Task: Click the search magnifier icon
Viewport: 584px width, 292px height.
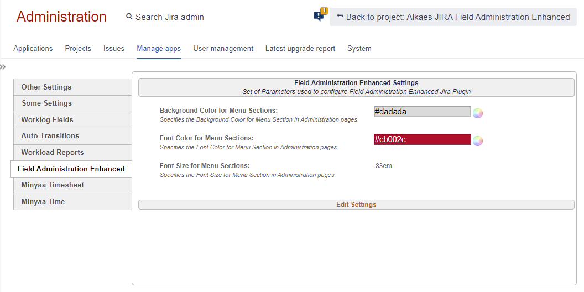Action: (129, 17)
